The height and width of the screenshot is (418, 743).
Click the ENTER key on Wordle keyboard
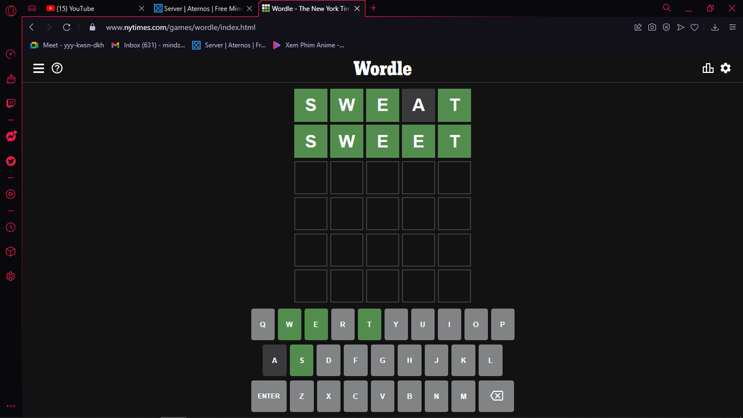click(x=269, y=396)
